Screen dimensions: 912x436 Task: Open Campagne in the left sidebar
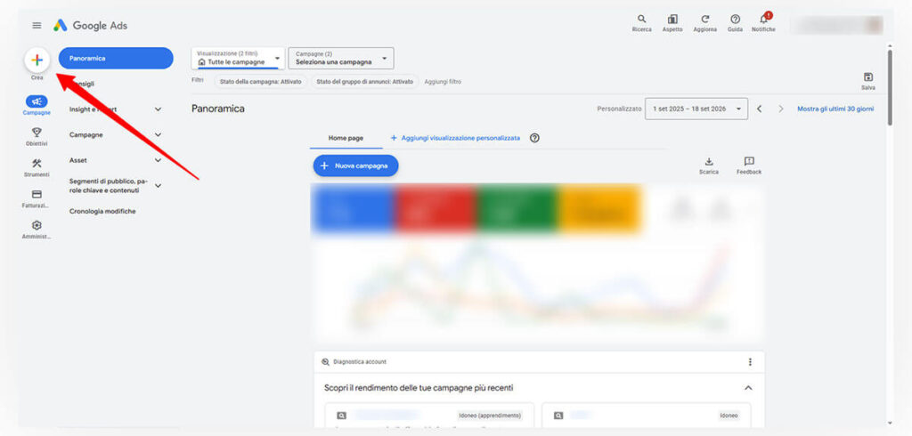[x=37, y=105]
